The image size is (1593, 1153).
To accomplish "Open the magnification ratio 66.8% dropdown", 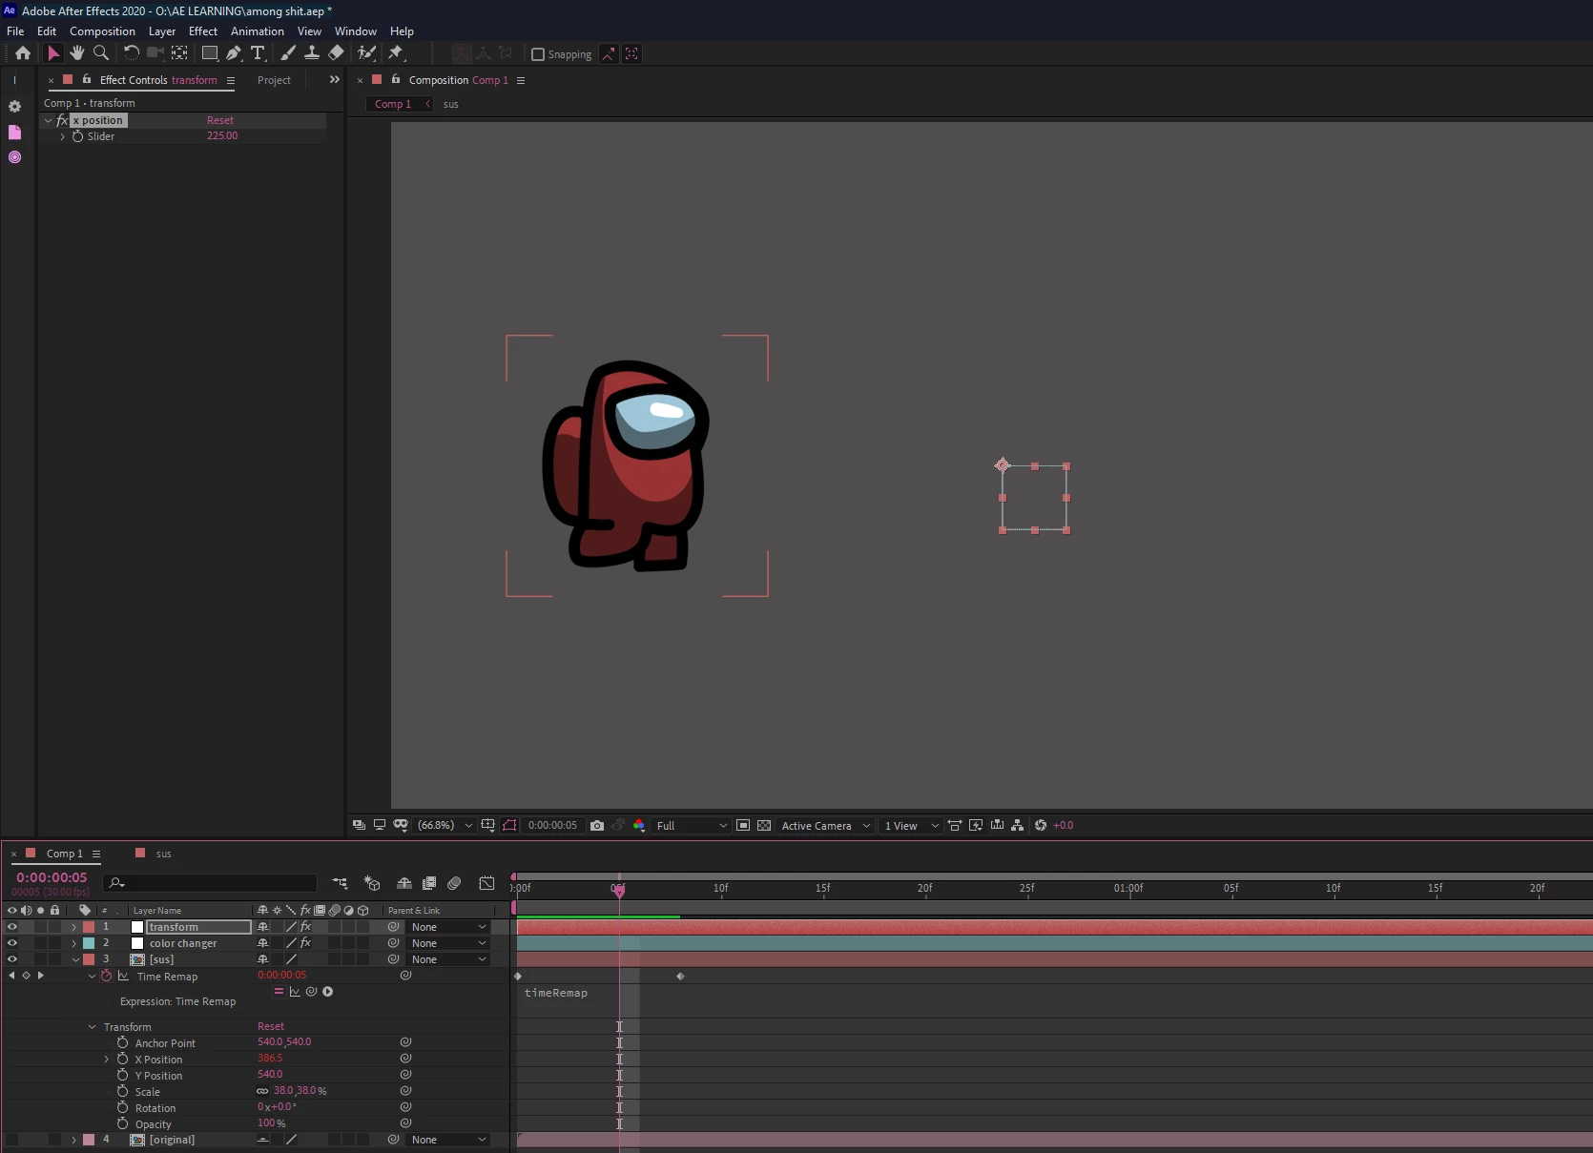I will (445, 826).
